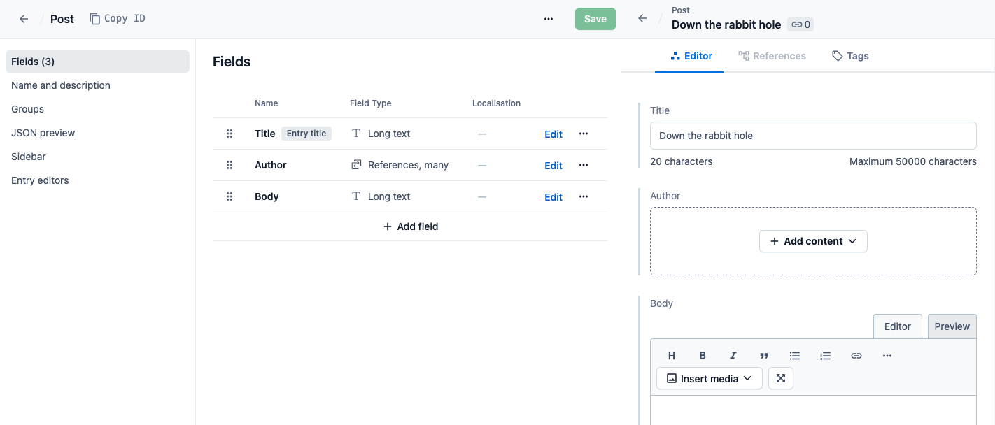This screenshot has width=995, height=425.
Task: Switch Body field to Editor mode
Action: (897, 326)
